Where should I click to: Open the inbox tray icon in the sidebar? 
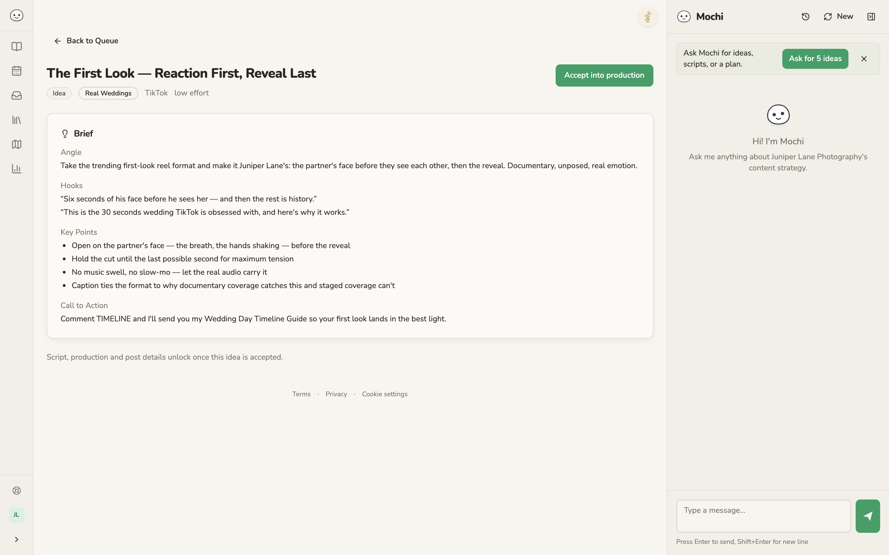tap(17, 95)
